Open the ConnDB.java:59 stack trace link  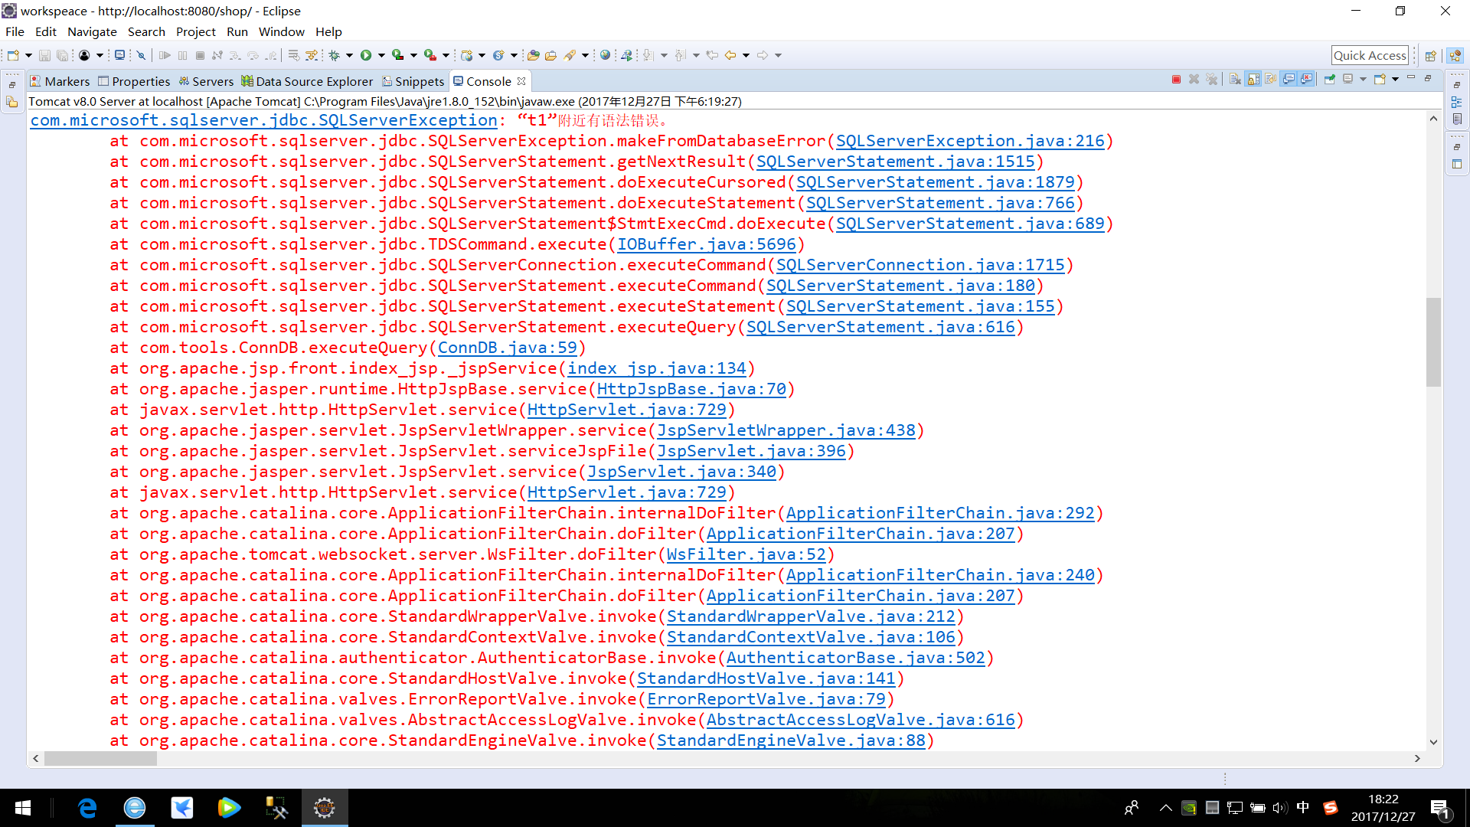click(507, 348)
